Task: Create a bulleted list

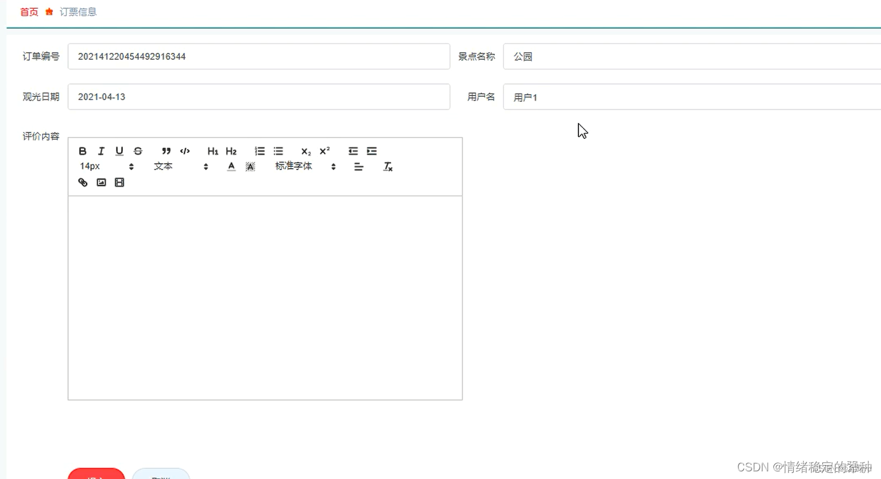Action: pyautogui.click(x=278, y=151)
